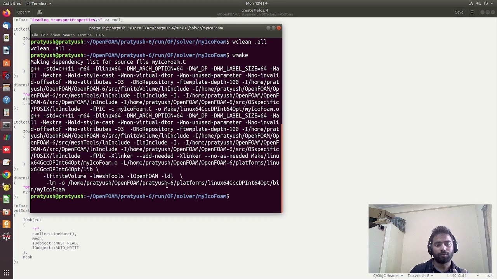This screenshot has width=497, height=279.
Task: Open the volume indicator icon
Action: tap(479, 3)
